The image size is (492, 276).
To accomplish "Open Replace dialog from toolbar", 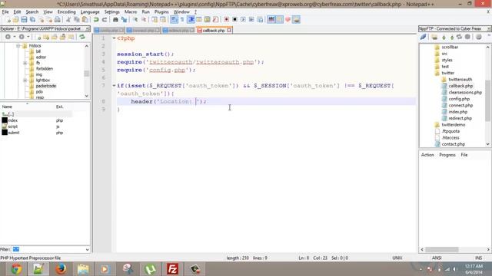I will coord(124,20).
